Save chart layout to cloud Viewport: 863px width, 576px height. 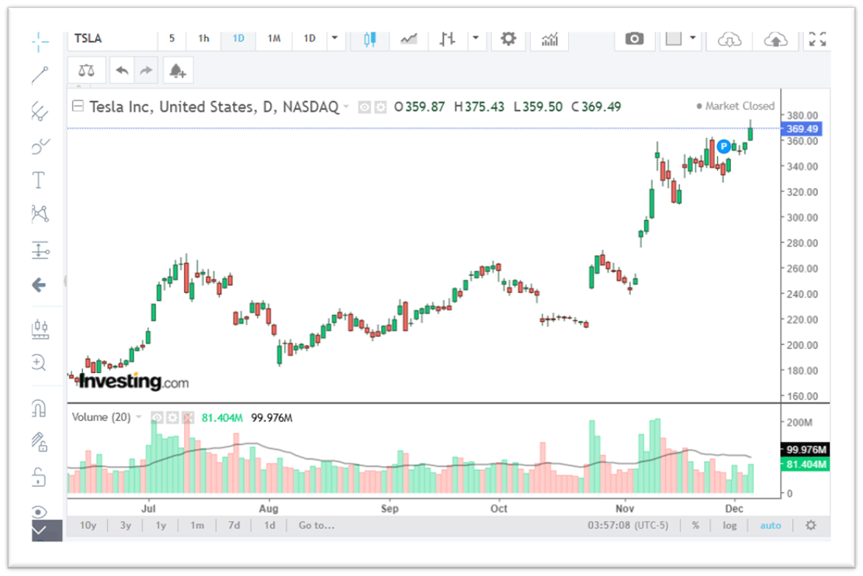point(775,39)
